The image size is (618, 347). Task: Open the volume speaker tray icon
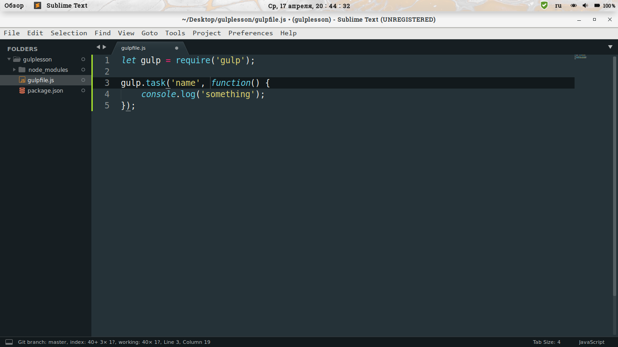(585, 5)
